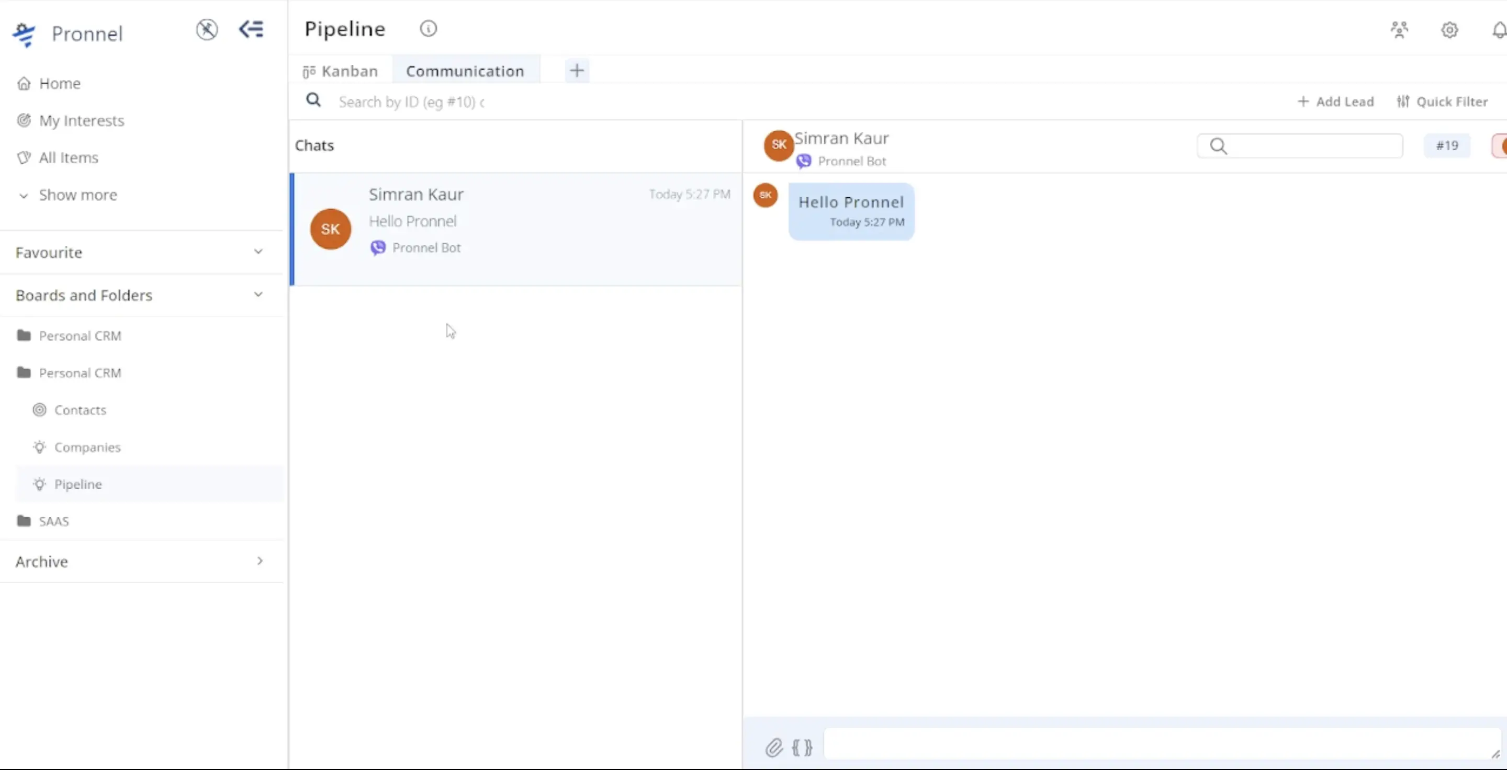Open the Pipeline info icon

(428, 29)
